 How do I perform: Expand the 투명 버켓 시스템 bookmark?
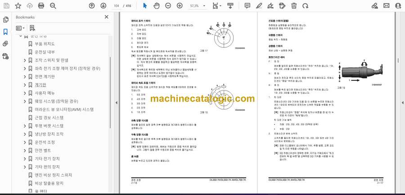tap(25, 126)
